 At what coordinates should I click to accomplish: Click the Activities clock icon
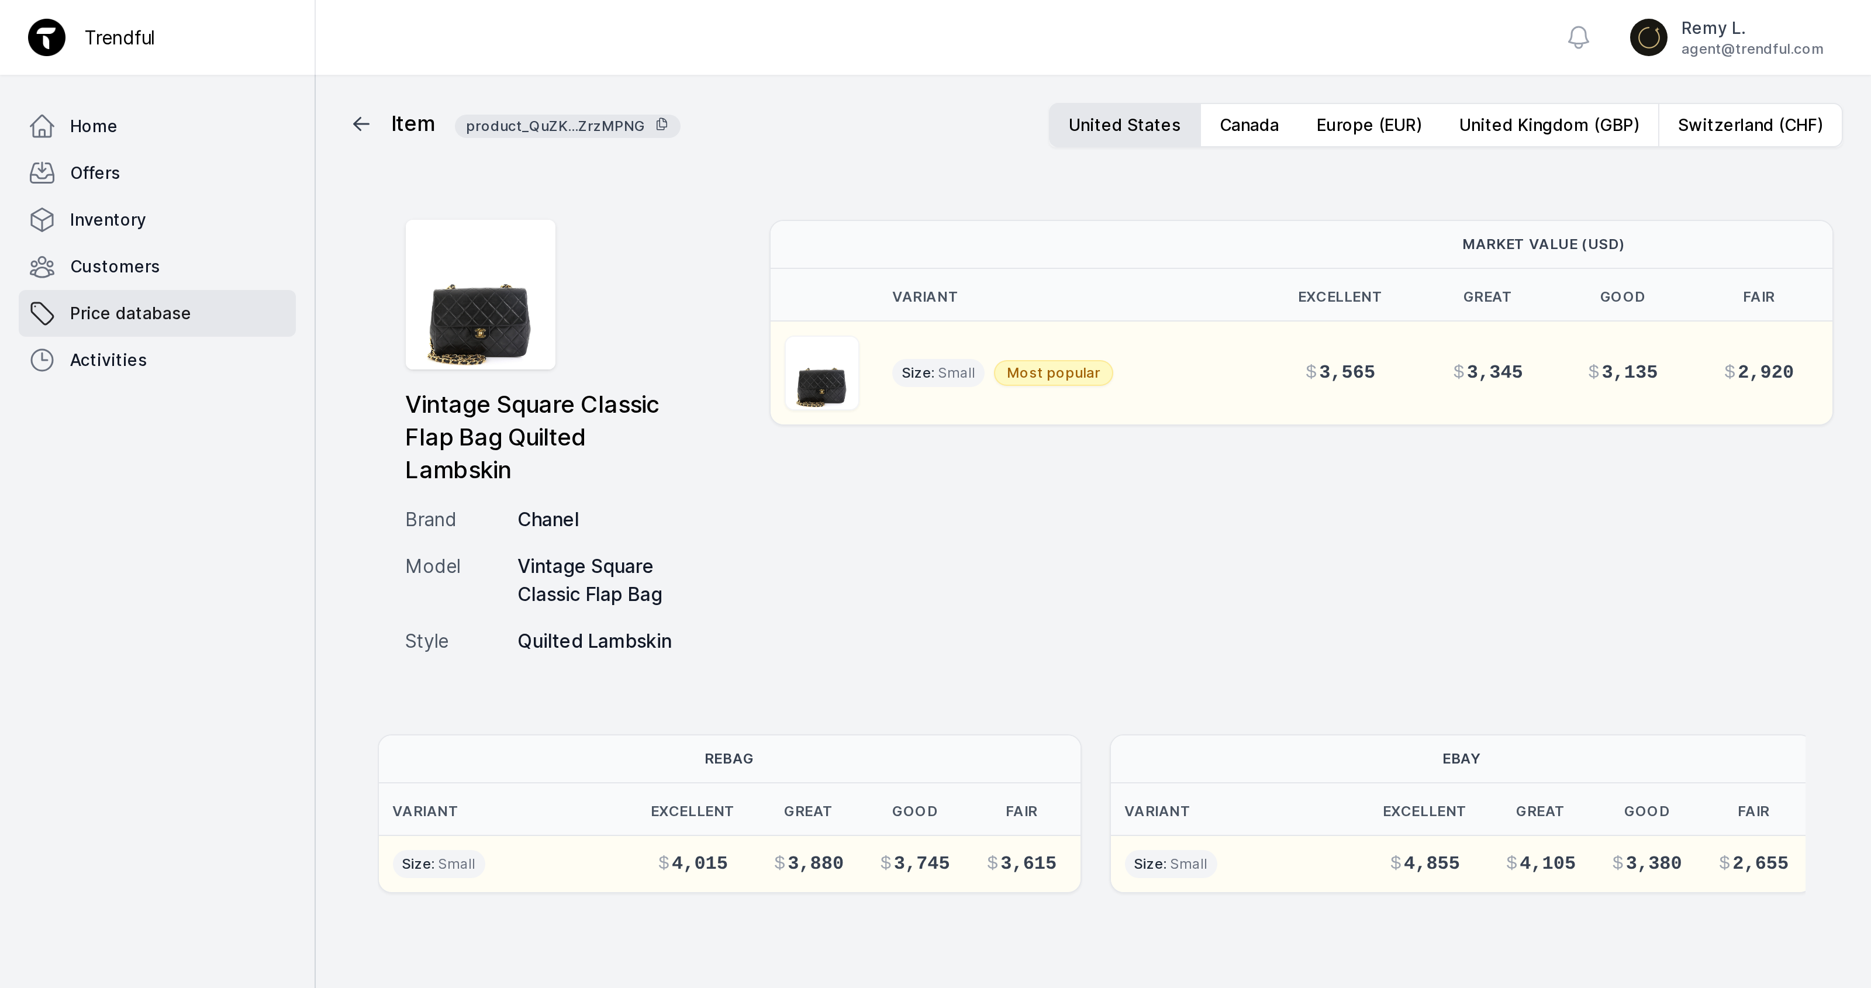coord(42,360)
